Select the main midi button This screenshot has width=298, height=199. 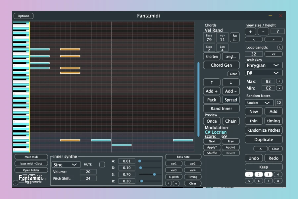tap(31, 157)
